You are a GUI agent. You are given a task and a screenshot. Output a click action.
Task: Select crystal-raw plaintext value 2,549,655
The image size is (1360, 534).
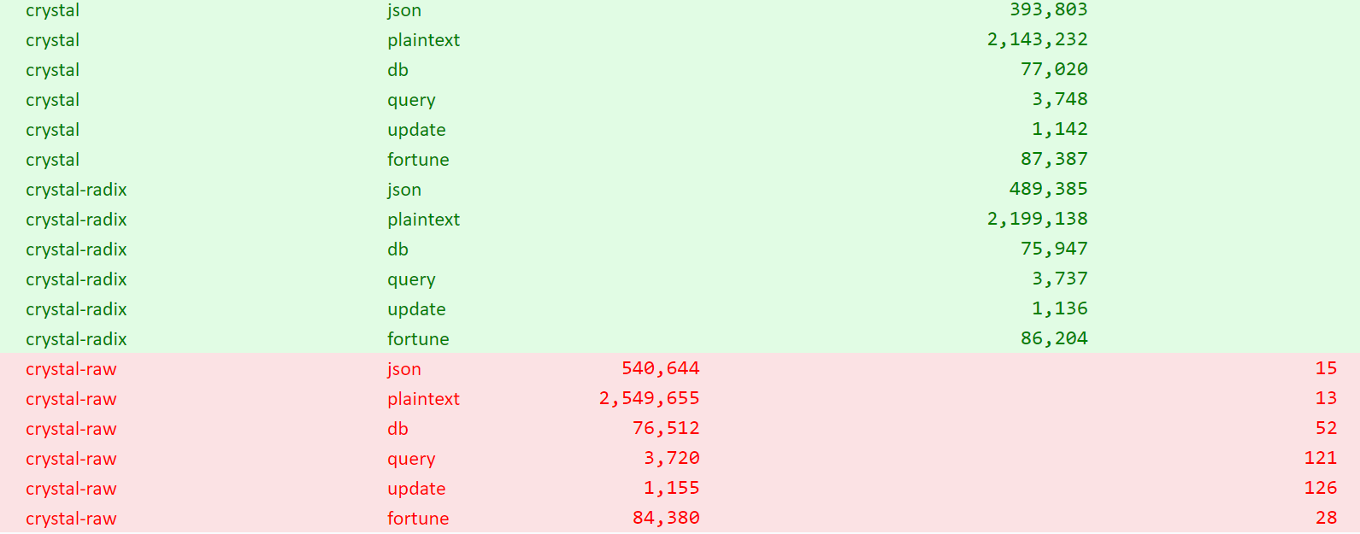point(649,398)
